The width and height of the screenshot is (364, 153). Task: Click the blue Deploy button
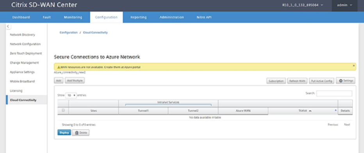click(64, 132)
